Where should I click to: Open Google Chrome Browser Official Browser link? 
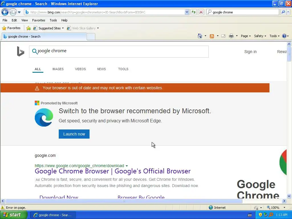coord(113,171)
